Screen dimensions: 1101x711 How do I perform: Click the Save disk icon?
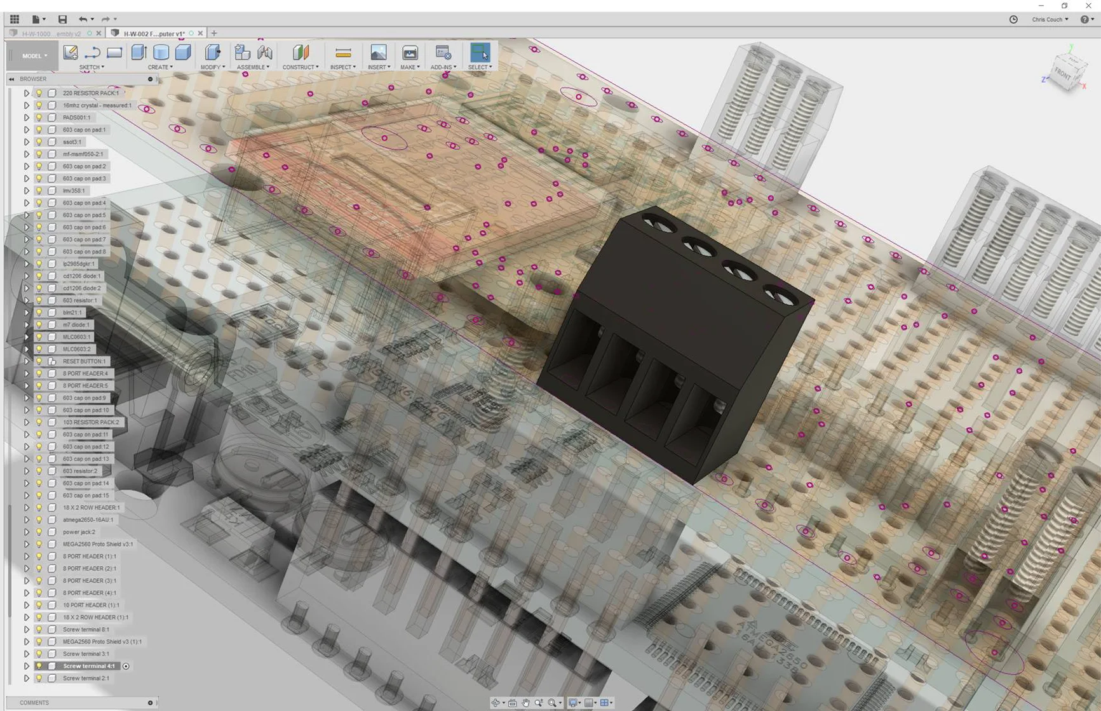[62, 19]
